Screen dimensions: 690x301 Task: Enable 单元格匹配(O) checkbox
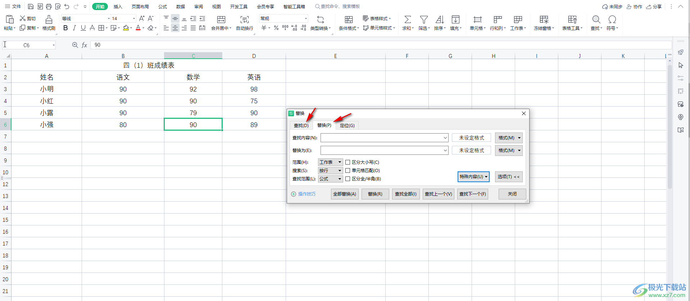tap(348, 171)
